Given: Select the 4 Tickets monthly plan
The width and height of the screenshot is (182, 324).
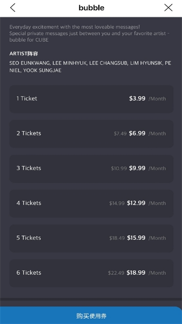Looking at the screenshot, I should click(x=91, y=203).
